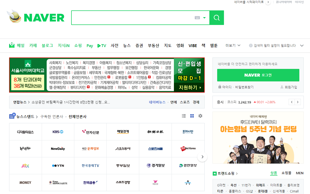Select the 구독한 언론사 tab

(x=52, y=117)
